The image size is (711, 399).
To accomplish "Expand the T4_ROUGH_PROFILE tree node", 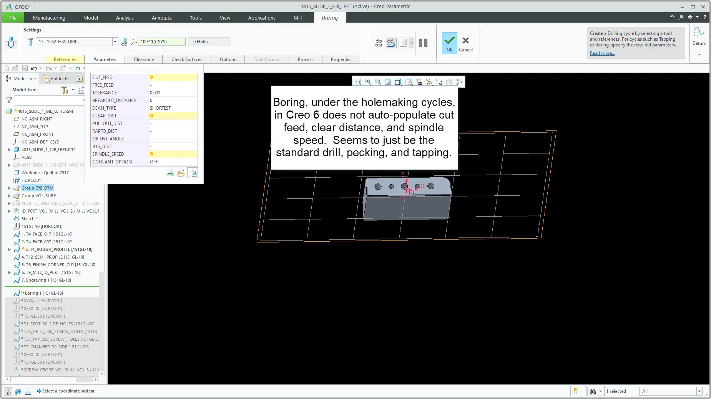I will [9, 249].
